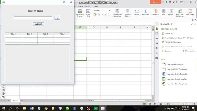Open Bandicam record icon on taskbar
This screenshot has width=197, height=111.
pos(89,108)
